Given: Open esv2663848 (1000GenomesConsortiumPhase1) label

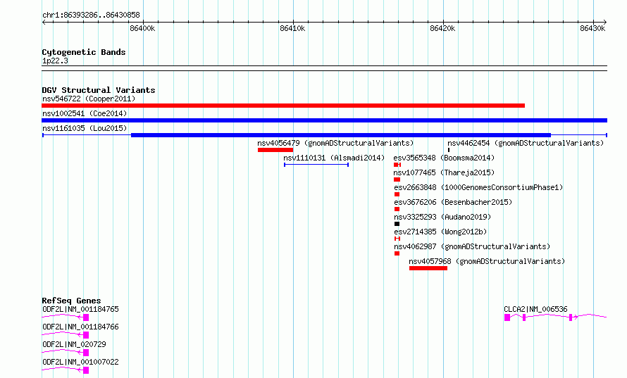Looking at the screenshot, I should pyautogui.click(x=478, y=187).
